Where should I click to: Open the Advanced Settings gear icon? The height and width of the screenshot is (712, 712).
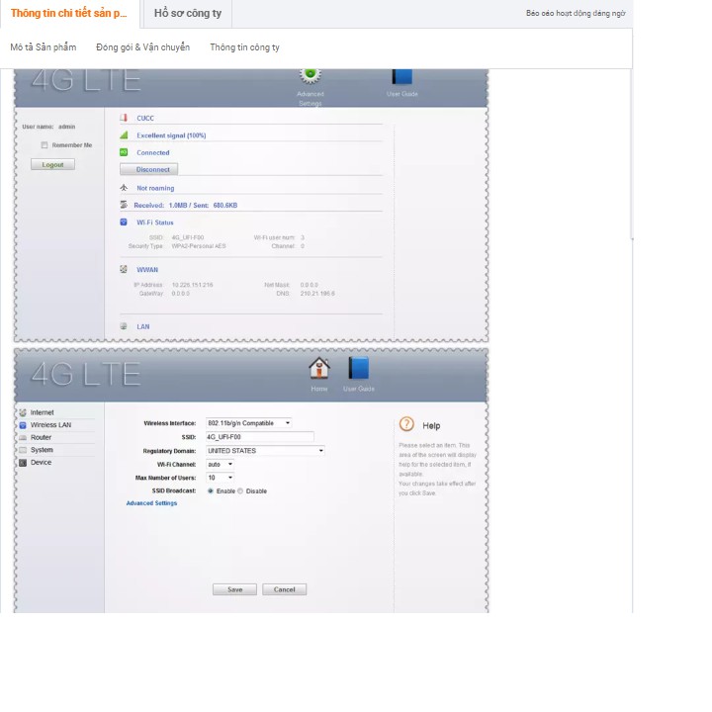point(310,76)
